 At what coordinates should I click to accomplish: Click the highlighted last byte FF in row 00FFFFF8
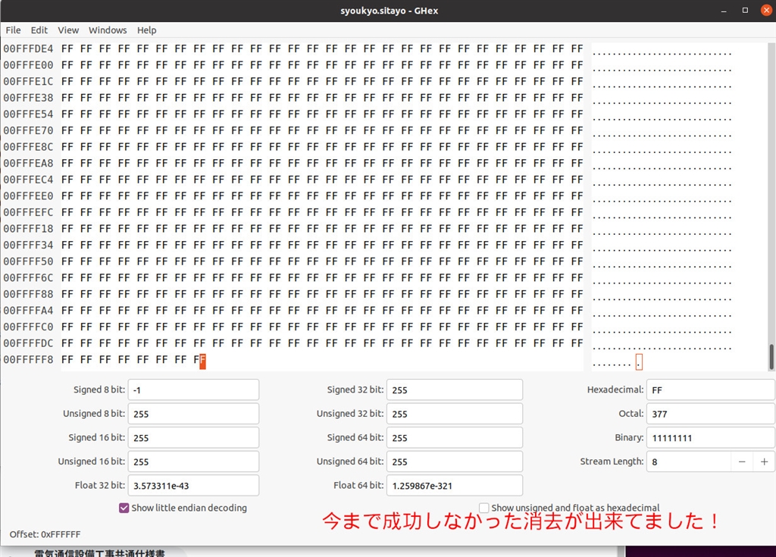point(199,360)
